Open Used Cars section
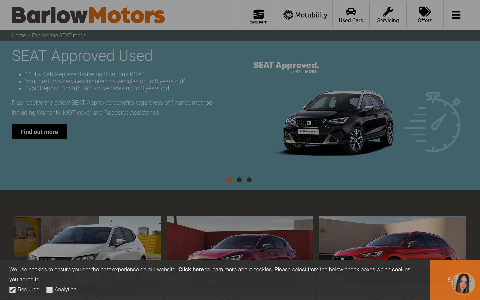Screen dimensions: 480x300 [351, 15]
